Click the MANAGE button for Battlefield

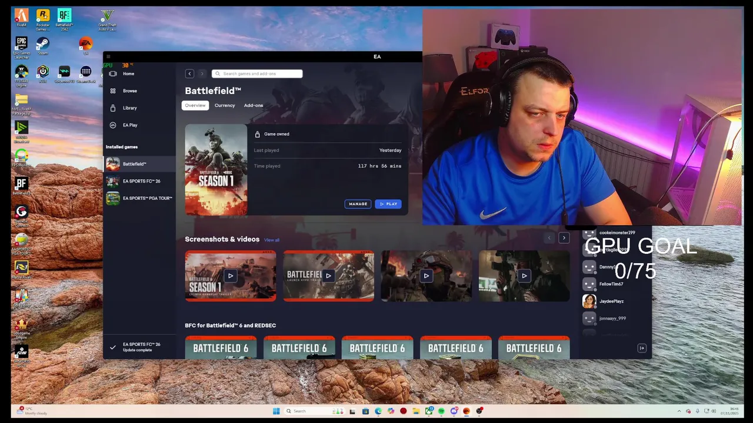pos(358,204)
